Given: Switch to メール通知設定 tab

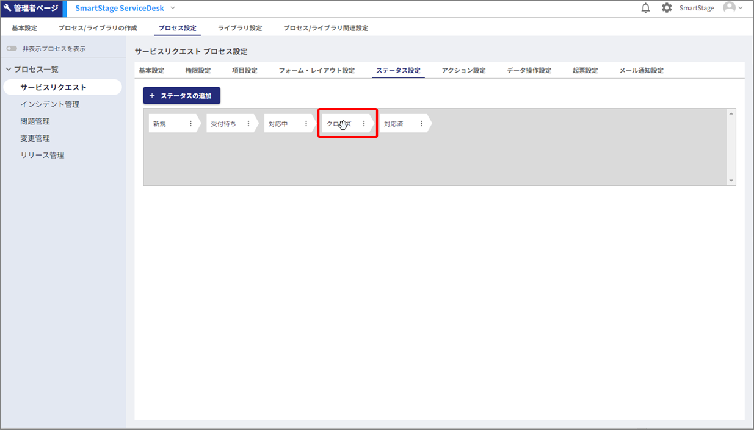Looking at the screenshot, I should pos(641,71).
